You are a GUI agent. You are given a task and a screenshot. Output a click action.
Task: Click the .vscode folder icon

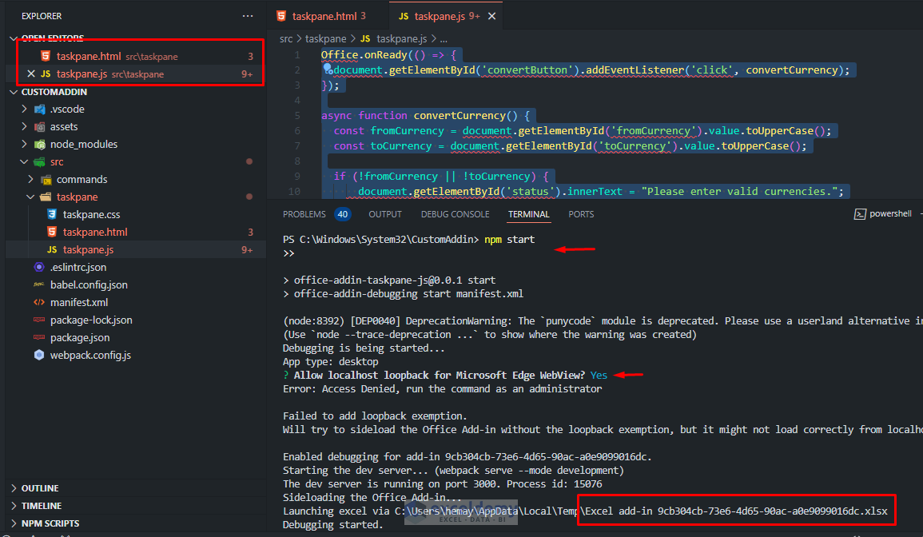39,109
